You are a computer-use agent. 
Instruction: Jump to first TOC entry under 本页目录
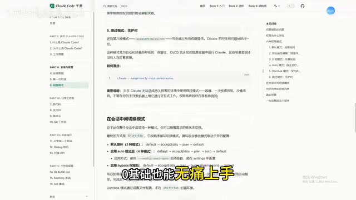(x=275, y=29)
